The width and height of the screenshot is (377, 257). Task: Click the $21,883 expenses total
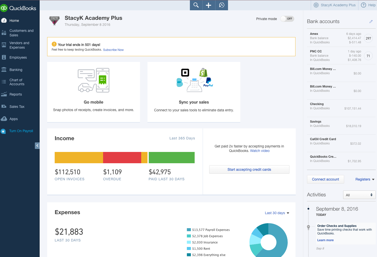(69, 232)
